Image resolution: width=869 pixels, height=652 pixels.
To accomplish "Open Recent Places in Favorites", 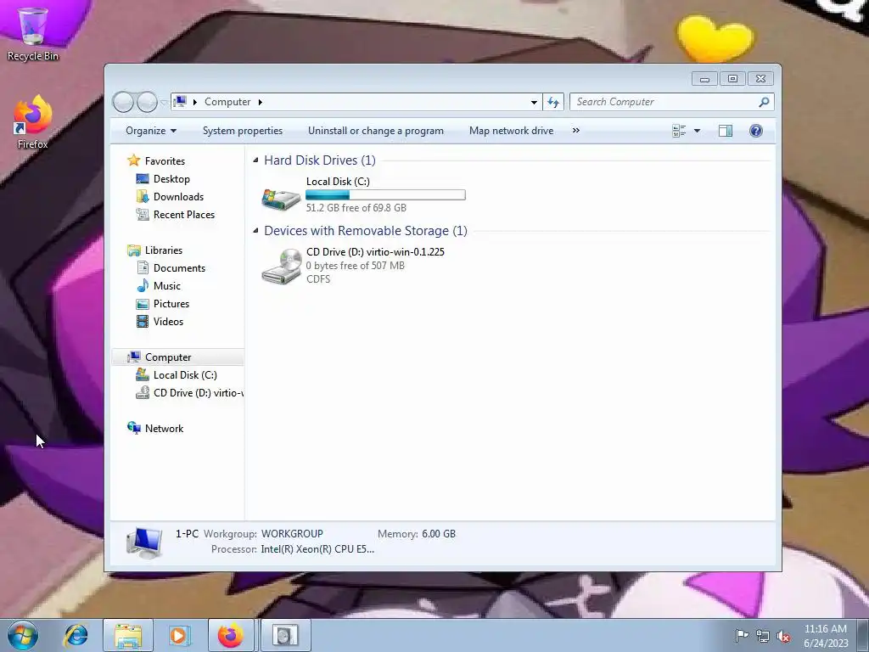I will tap(183, 215).
